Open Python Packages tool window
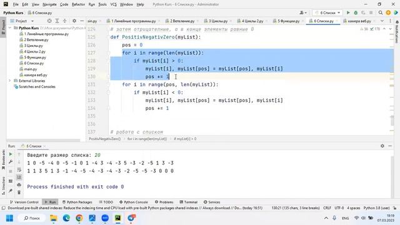Viewport: 400px width, 225px height. coord(77,202)
